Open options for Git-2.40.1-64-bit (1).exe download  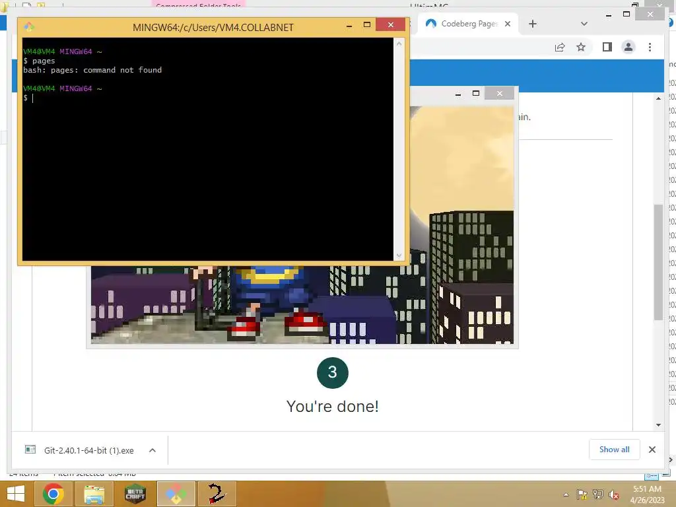pos(152,450)
